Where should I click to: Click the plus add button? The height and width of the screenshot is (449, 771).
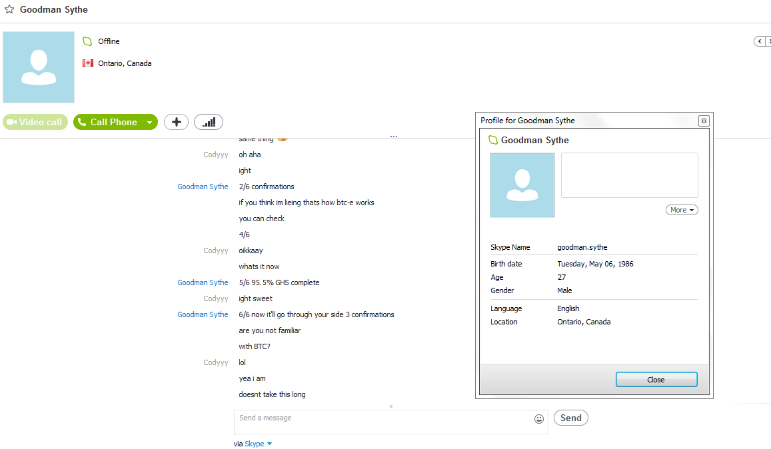[x=176, y=122]
